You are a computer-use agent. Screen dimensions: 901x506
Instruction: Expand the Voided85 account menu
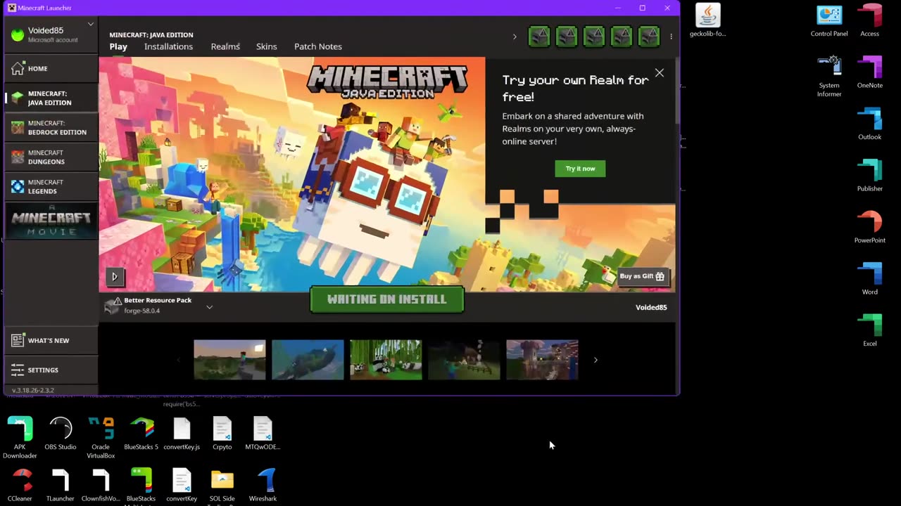pos(51,34)
